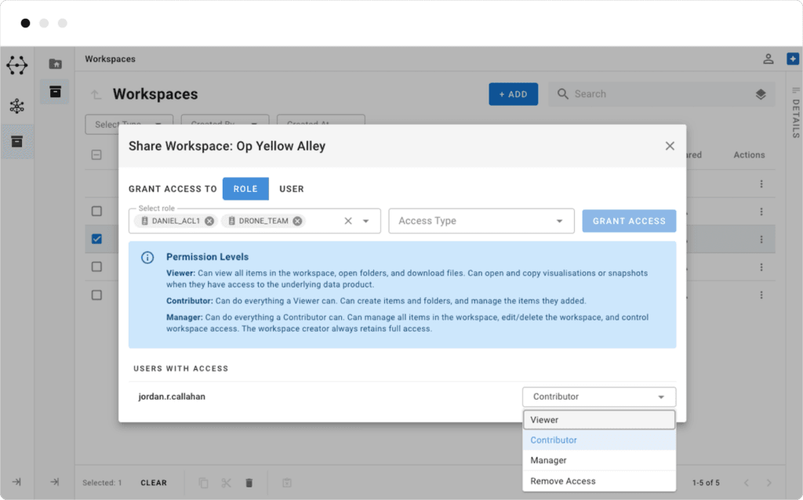803x500 pixels.
Task: Collapse the Contributor dropdown for jordan.r.callahan
Action: [599, 397]
